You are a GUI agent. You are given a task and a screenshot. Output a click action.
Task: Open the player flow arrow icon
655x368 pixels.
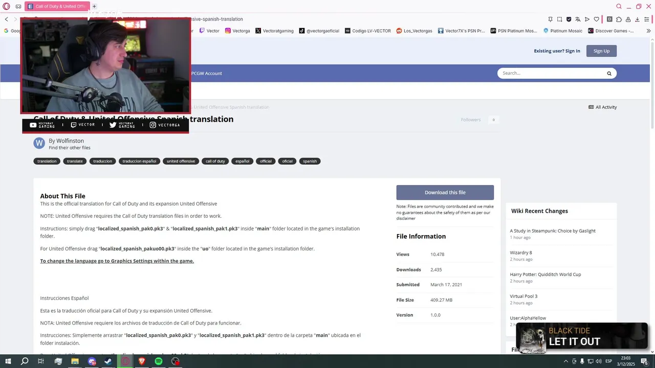tap(587, 19)
